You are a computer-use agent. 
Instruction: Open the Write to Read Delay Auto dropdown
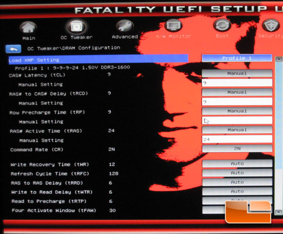pos(237,191)
